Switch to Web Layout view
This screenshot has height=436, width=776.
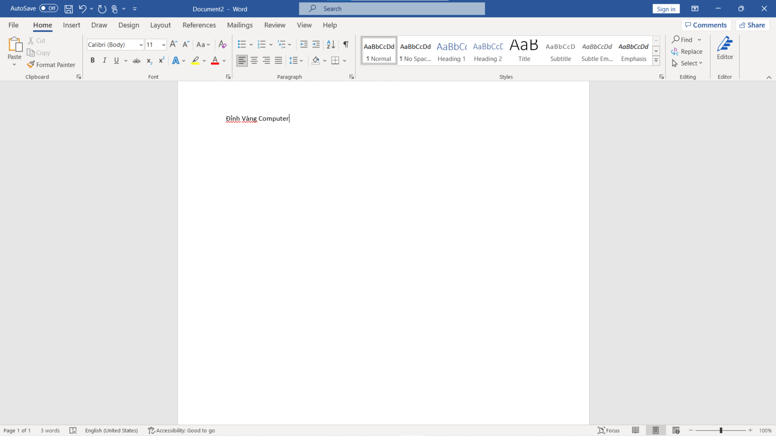pyautogui.click(x=676, y=430)
